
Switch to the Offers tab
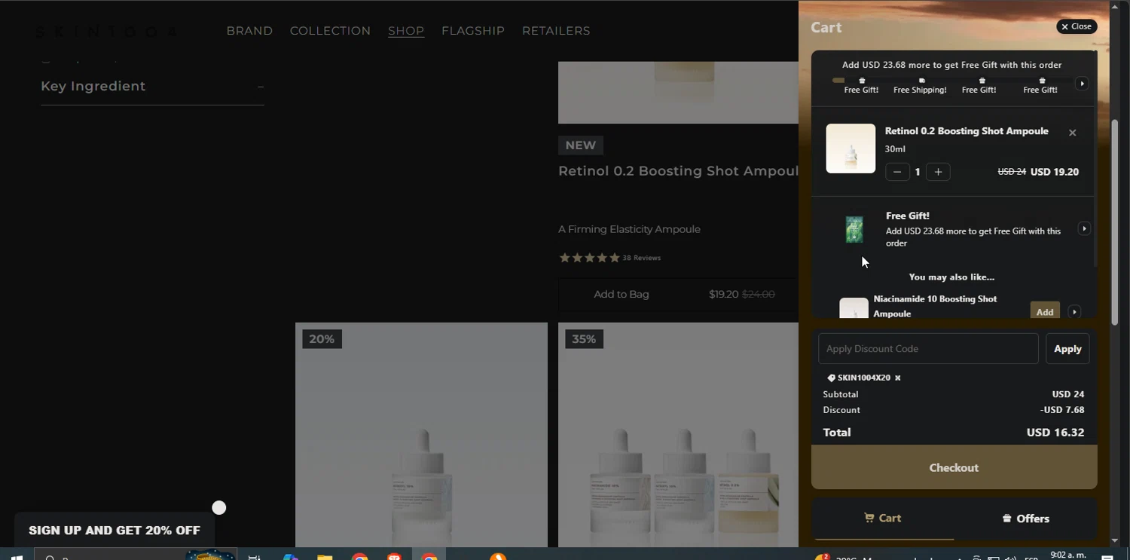tap(1025, 519)
